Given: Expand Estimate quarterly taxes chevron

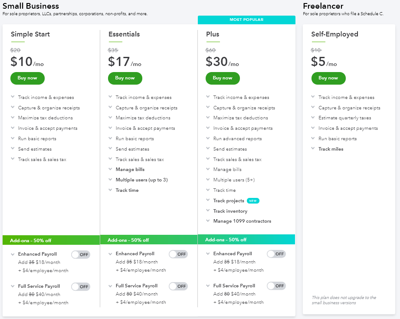Looking at the screenshot, I should (x=313, y=117).
